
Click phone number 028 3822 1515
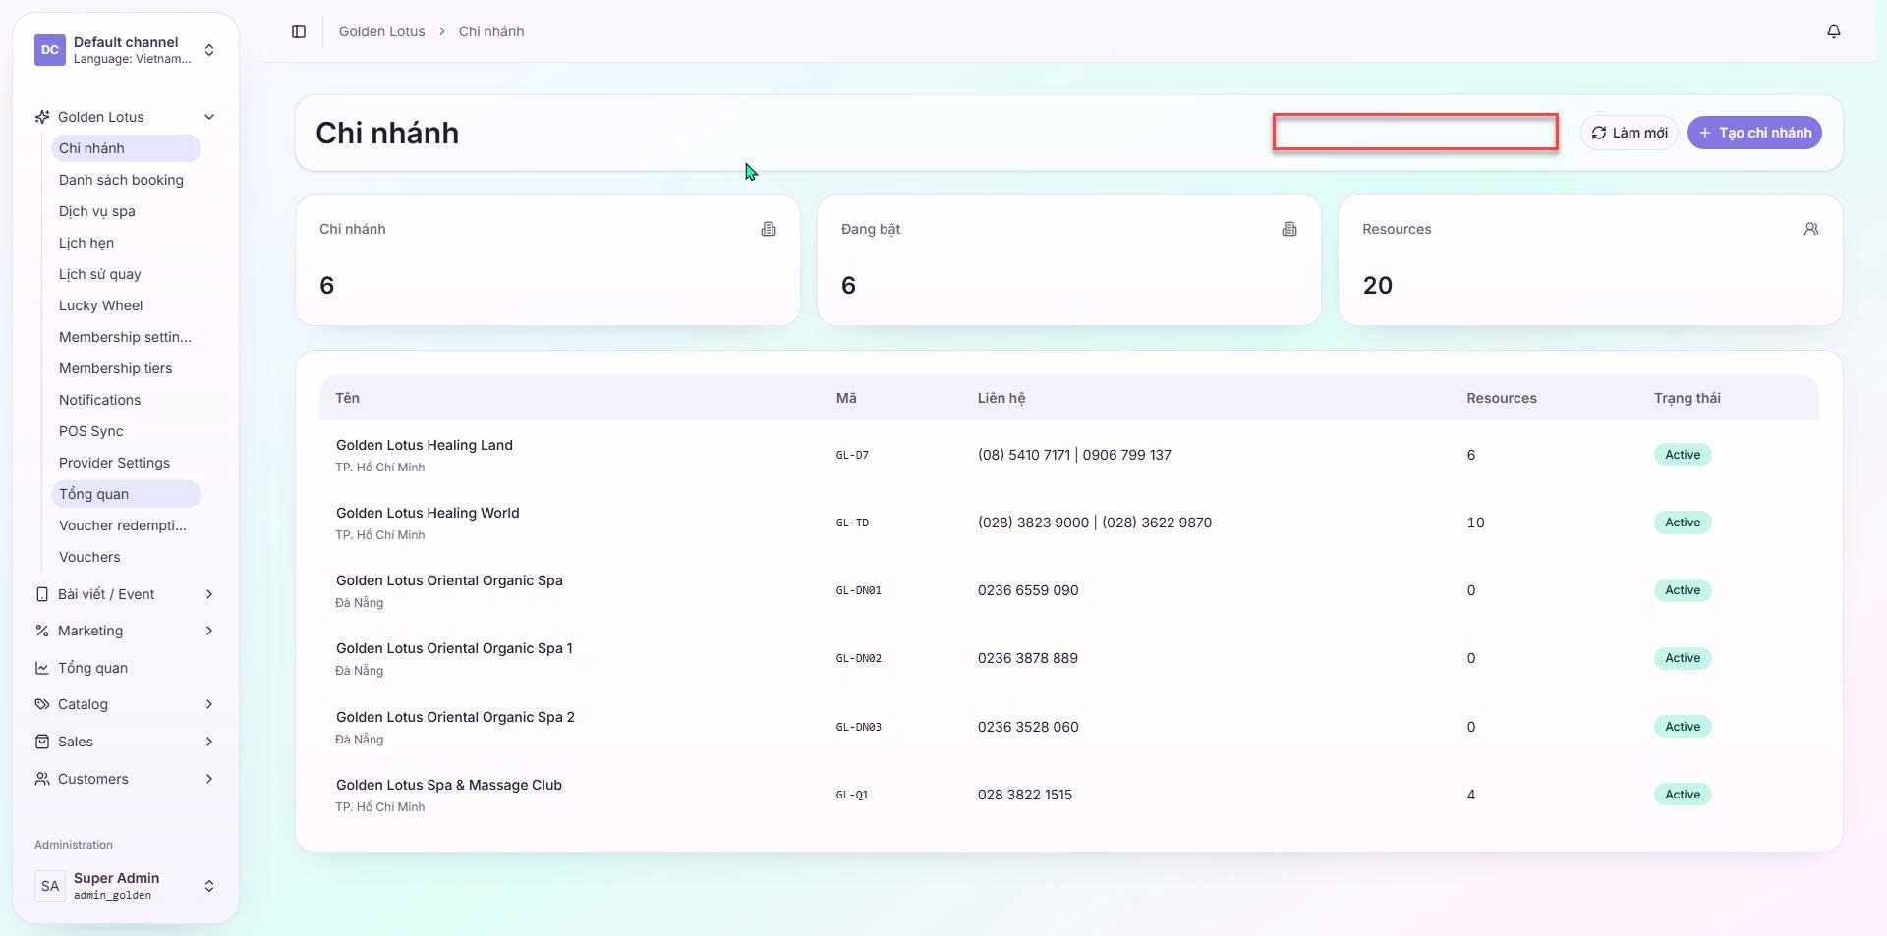[x=1025, y=795]
